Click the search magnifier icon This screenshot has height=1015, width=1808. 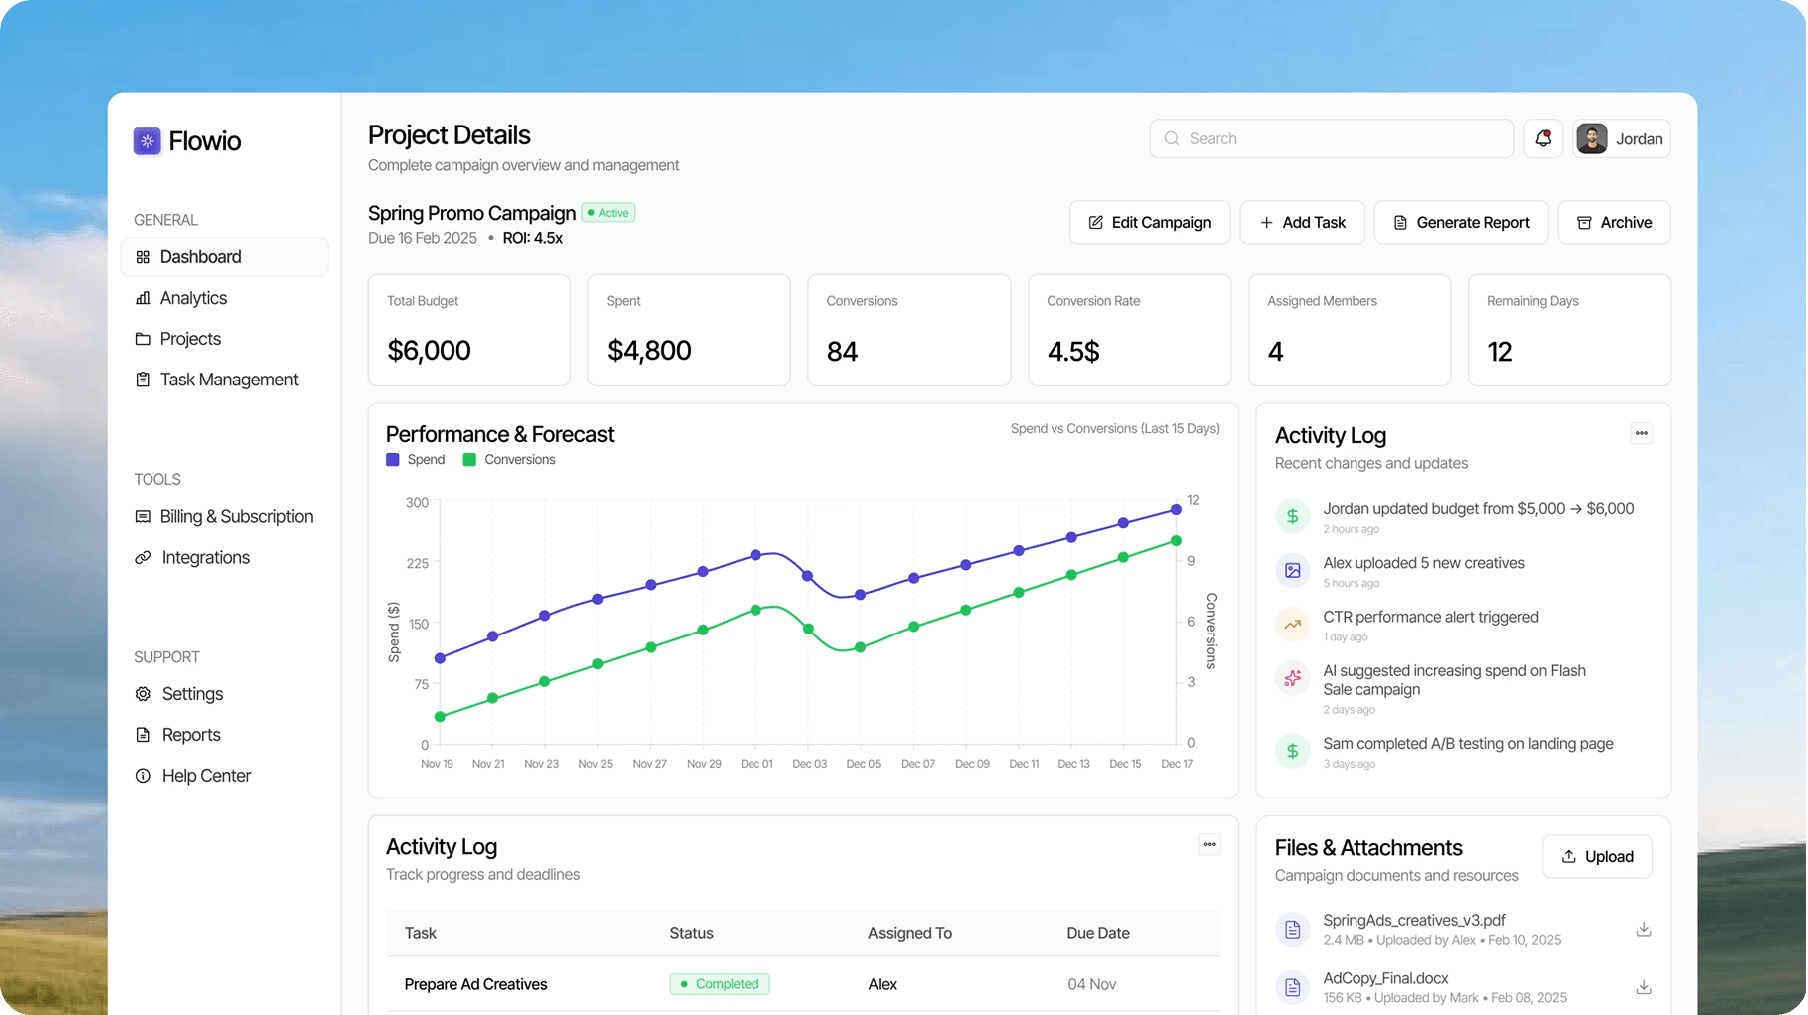[1172, 138]
